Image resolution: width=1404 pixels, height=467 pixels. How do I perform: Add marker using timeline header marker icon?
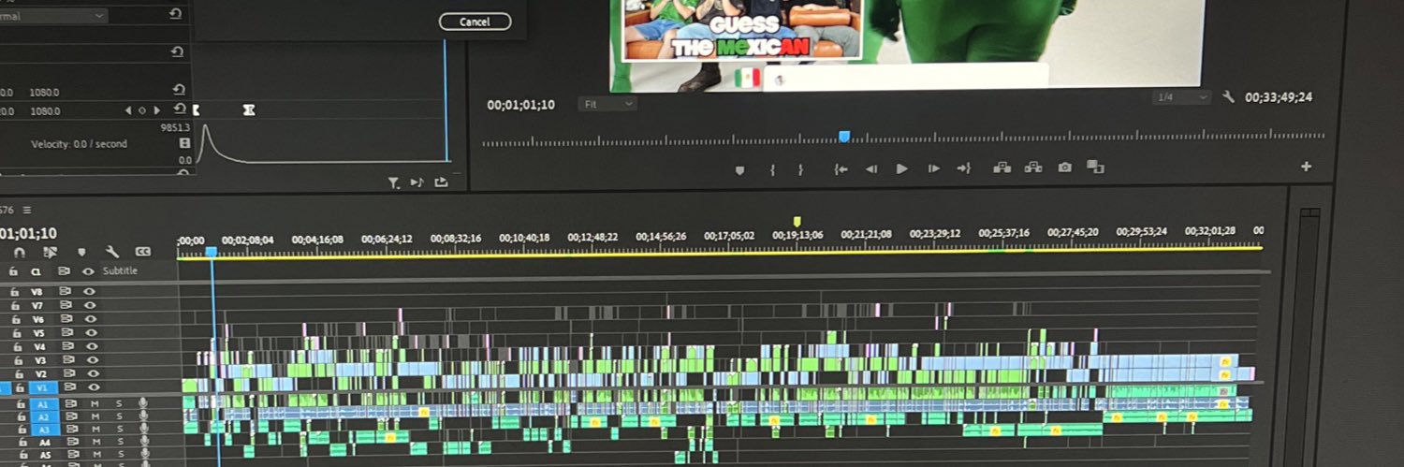tap(81, 253)
